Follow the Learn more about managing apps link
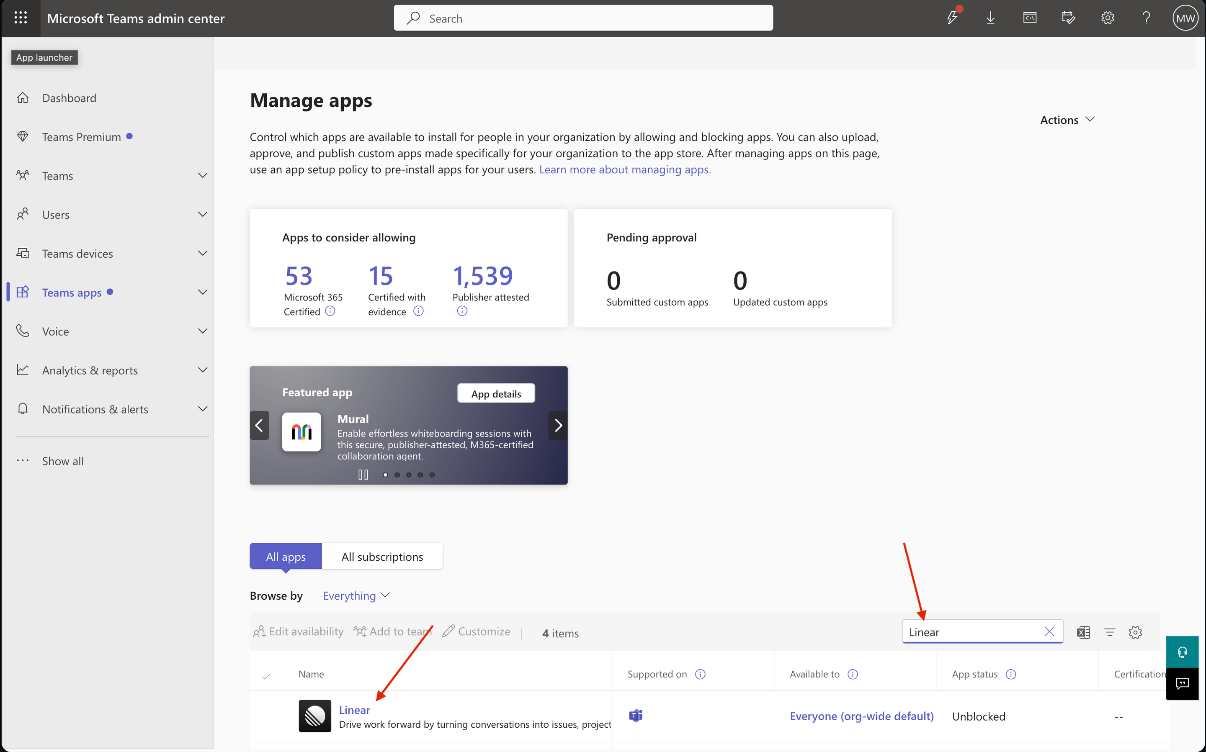Viewport: 1206px width, 752px height. coord(624,169)
